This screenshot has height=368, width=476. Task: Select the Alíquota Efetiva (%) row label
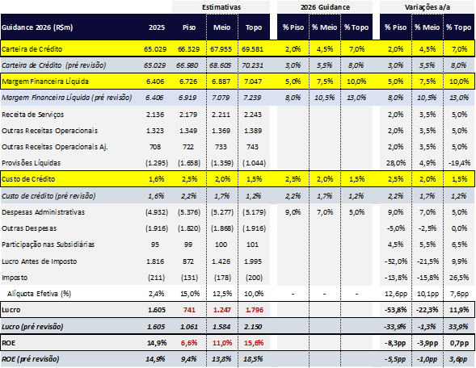pos(39,294)
